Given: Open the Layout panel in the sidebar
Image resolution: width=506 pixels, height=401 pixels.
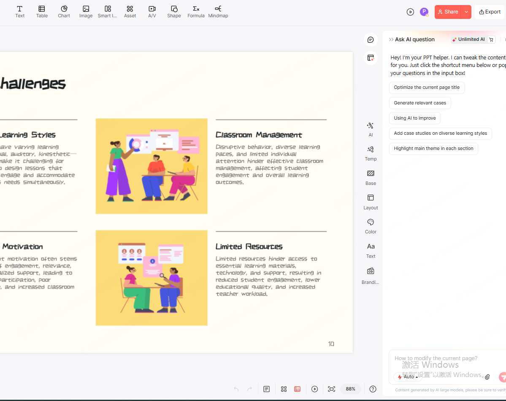Looking at the screenshot, I should tap(370, 202).
